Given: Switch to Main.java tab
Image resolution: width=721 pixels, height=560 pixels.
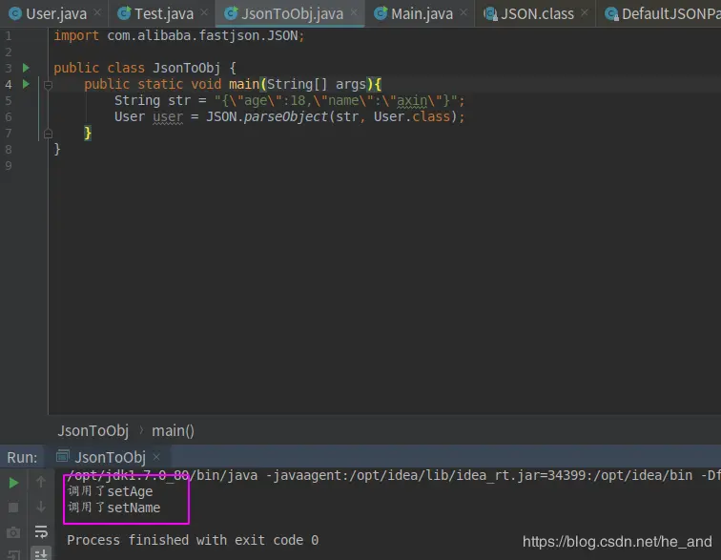Looking at the screenshot, I should coord(421,13).
